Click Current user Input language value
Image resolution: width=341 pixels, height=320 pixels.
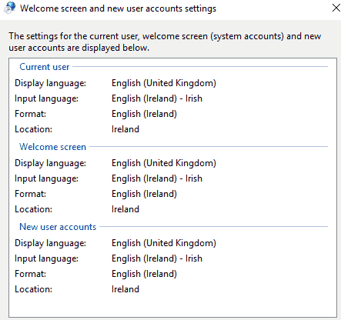[157, 98]
